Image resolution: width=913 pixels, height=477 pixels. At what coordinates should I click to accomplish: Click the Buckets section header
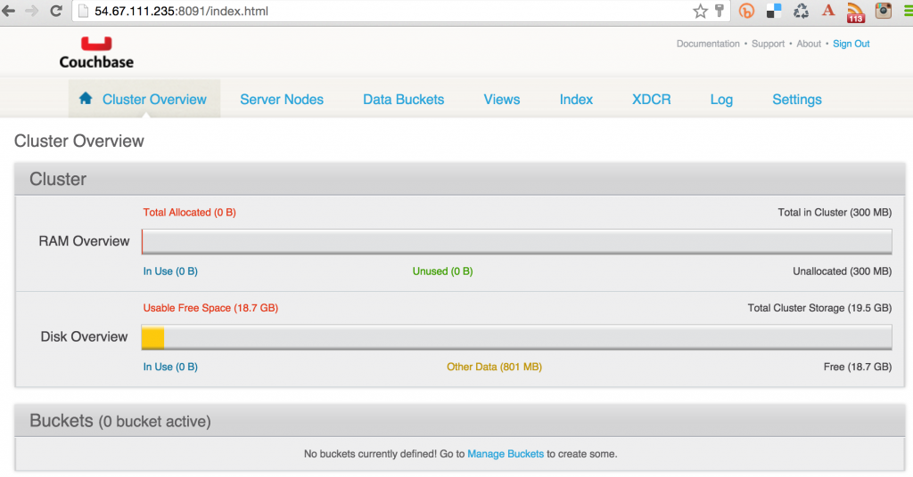coord(459,421)
